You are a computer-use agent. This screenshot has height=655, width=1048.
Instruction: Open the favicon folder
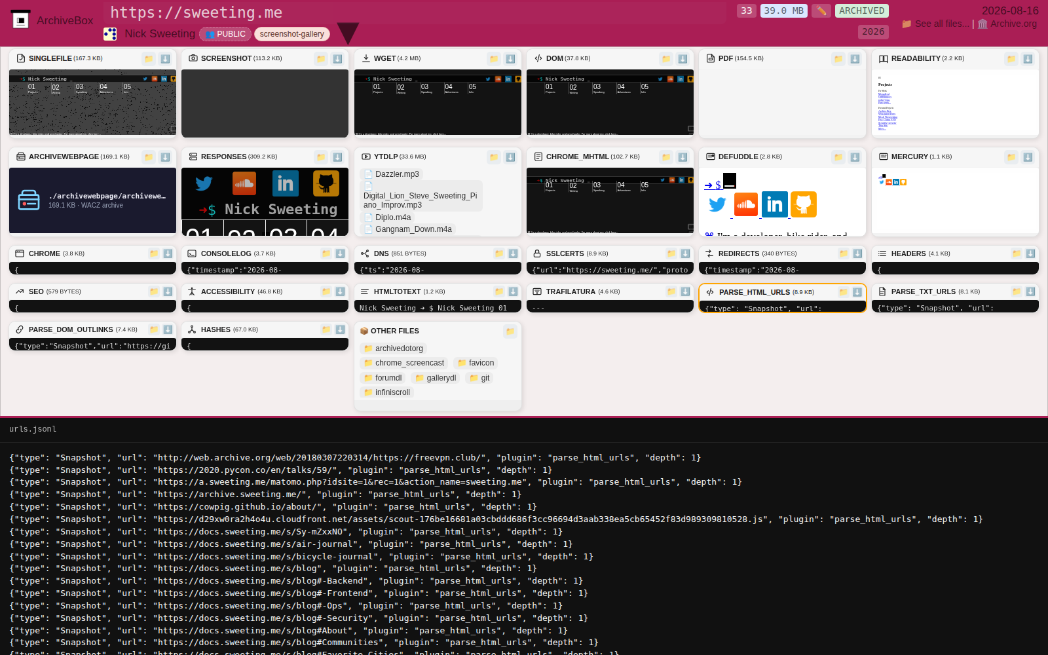(x=476, y=363)
